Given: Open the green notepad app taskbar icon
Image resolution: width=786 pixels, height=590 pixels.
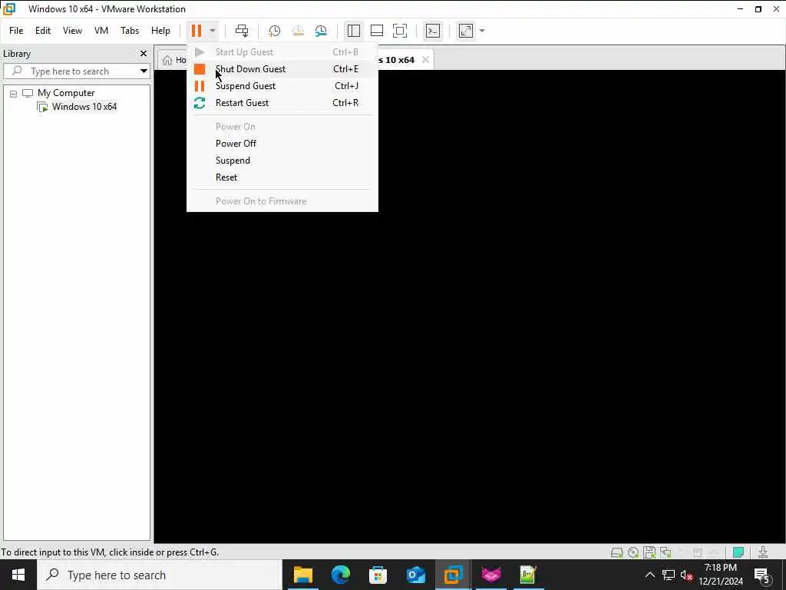Looking at the screenshot, I should tap(528, 575).
